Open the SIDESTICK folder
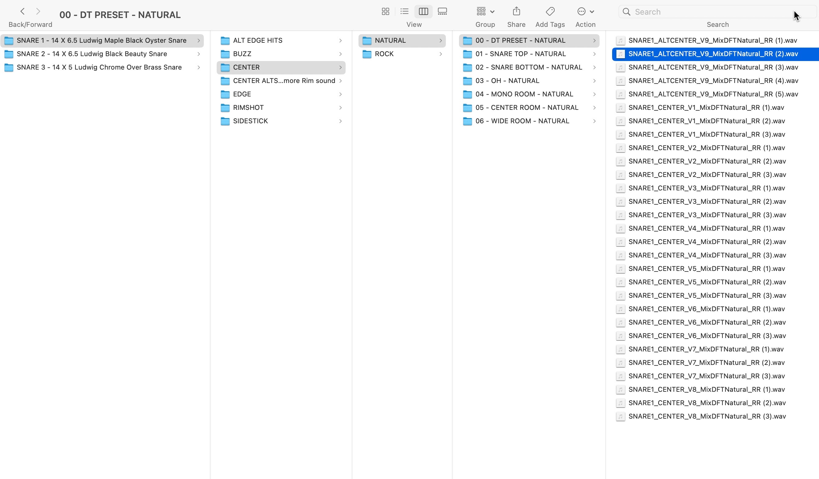The height and width of the screenshot is (479, 819). pyautogui.click(x=250, y=121)
